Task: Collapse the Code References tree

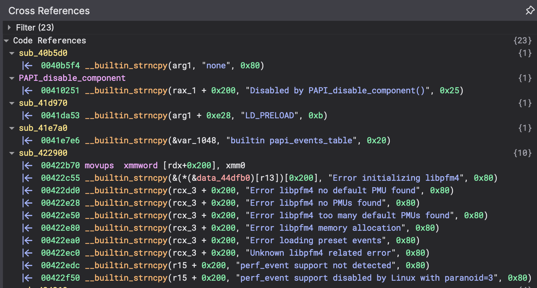Action: pyautogui.click(x=6, y=40)
